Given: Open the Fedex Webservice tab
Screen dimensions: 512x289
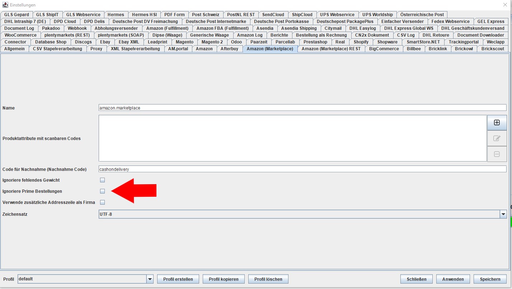Looking at the screenshot, I should pos(450,21).
